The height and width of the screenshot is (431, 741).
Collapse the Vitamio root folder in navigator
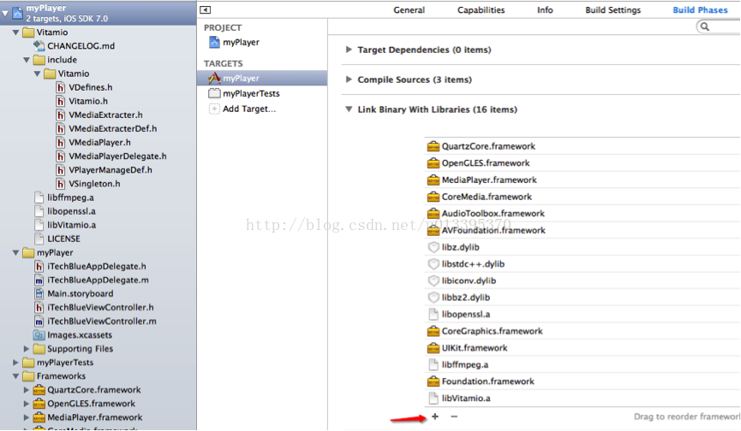coord(15,32)
